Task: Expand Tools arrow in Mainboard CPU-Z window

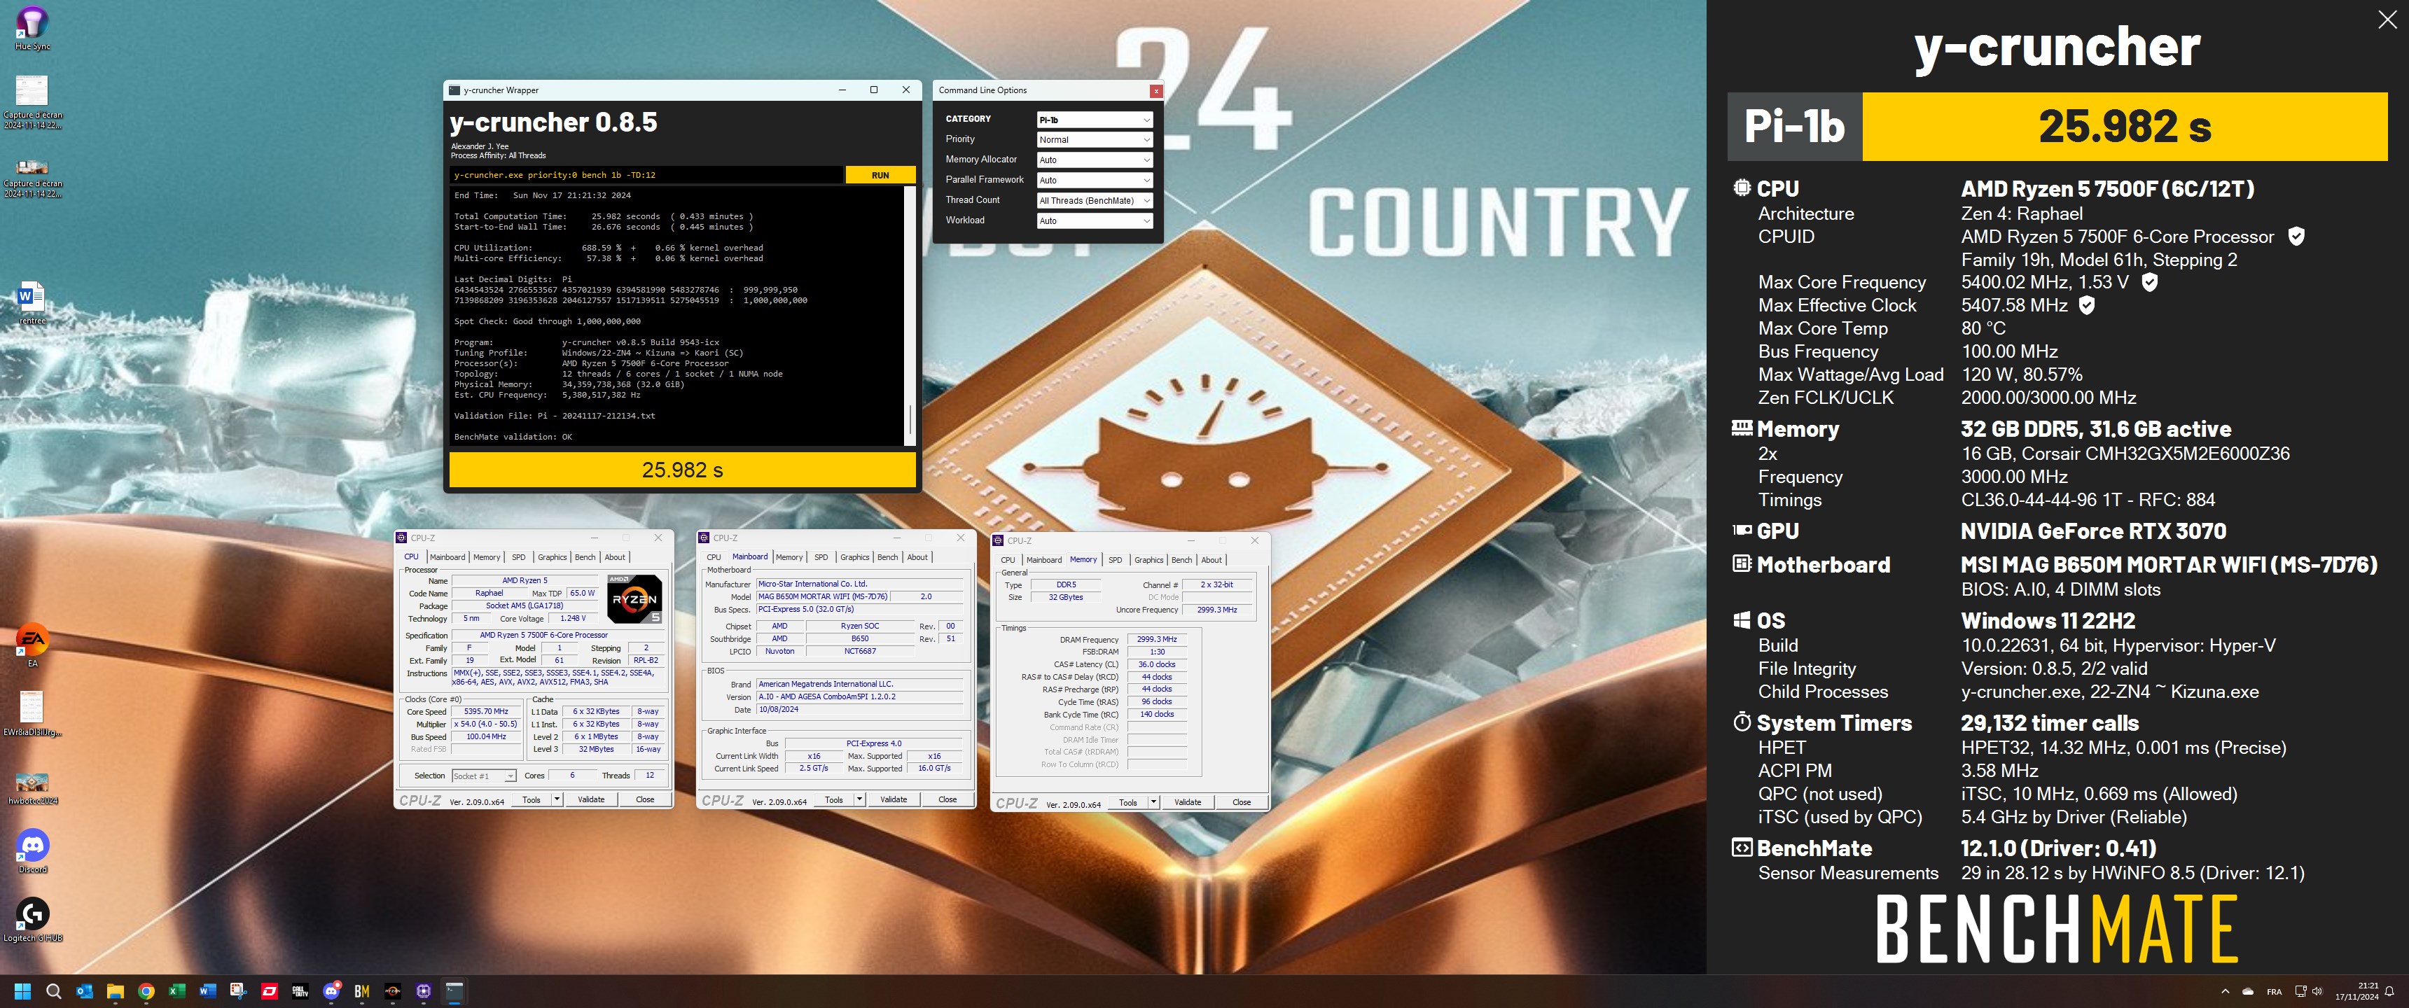Action: tap(859, 799)
